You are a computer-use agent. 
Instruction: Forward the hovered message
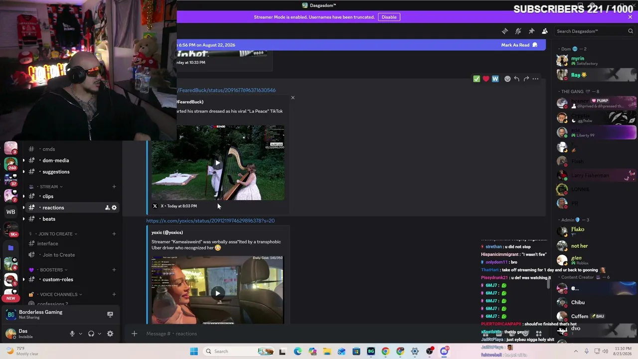tap(526, 79)
